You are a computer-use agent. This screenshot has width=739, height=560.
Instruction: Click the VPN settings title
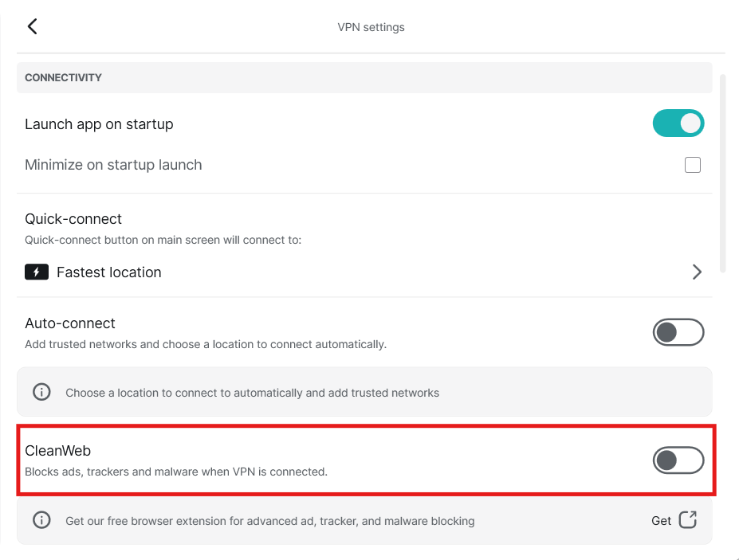coord(371,26)
